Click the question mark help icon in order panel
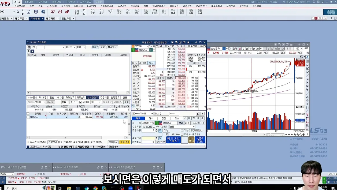The width and height of the screenshot is (337, 190). tap(202, 114)
